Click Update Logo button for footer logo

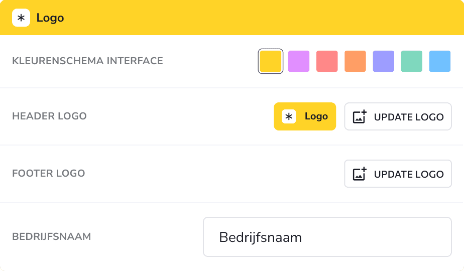(398, 174)
